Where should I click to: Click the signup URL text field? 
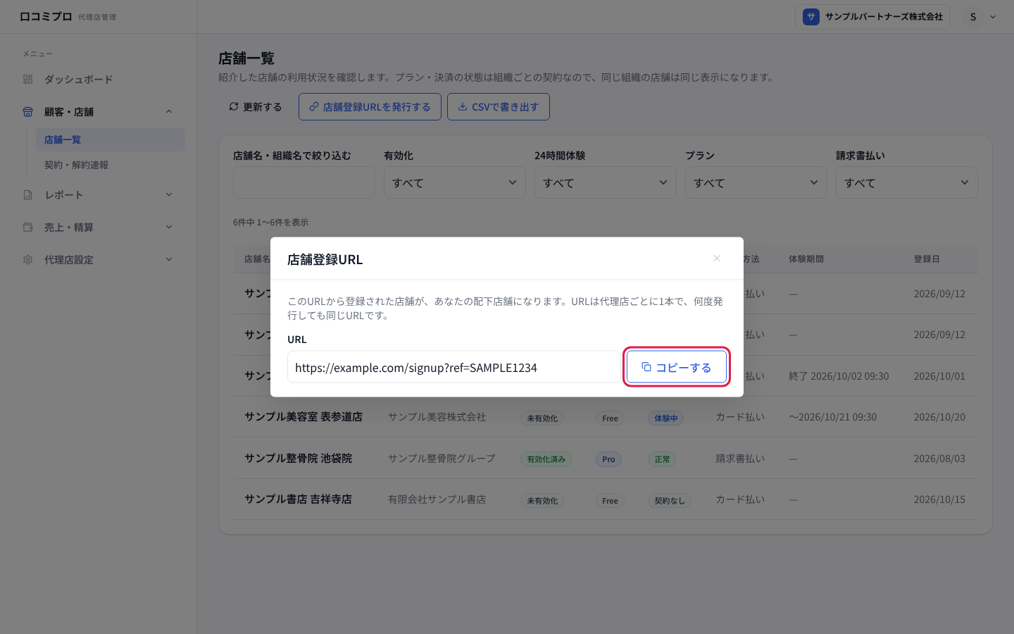pyautogui.click(x=454, y=367)
